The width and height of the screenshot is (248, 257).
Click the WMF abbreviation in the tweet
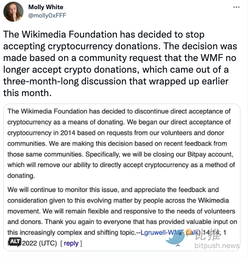(x=212, y=58)
